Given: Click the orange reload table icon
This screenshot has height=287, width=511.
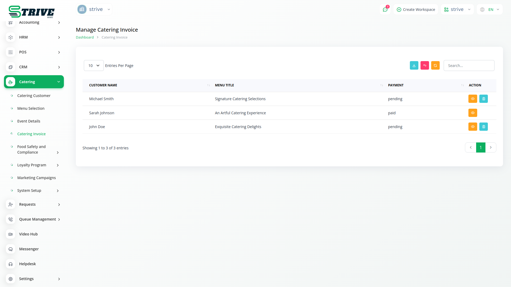Looking at the screenshot, I should (435, 65).
